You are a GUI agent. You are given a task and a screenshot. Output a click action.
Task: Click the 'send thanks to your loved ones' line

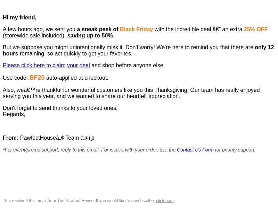pyautogui.click(x=60, y=108)
